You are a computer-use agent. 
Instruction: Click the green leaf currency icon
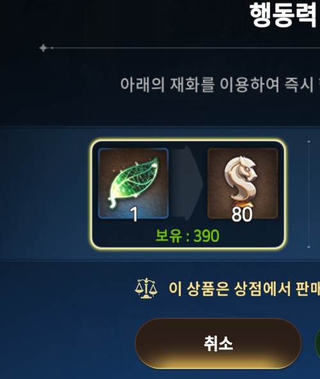click(133, 182)
